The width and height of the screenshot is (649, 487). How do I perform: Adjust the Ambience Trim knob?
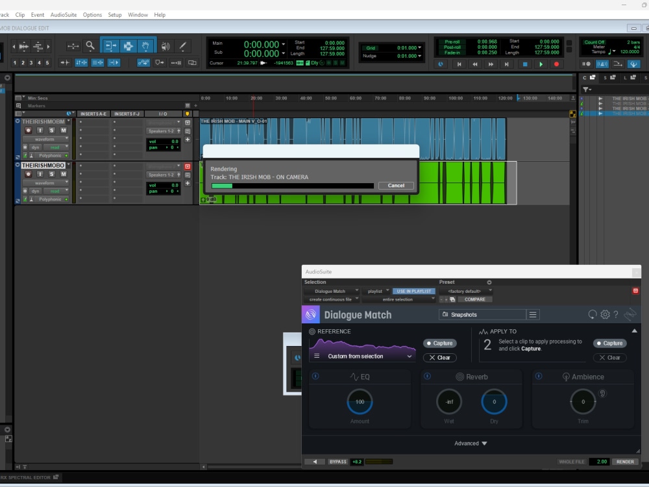tap(583, 402)
